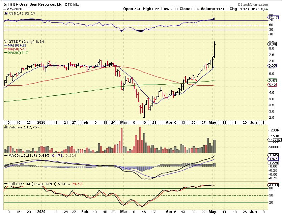Click the Volume 117.8K header value

(x=214, y=9)
